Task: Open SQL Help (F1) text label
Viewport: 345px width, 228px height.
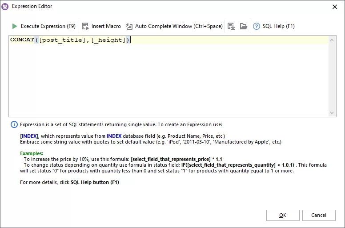Action: (x=278, y=26)
